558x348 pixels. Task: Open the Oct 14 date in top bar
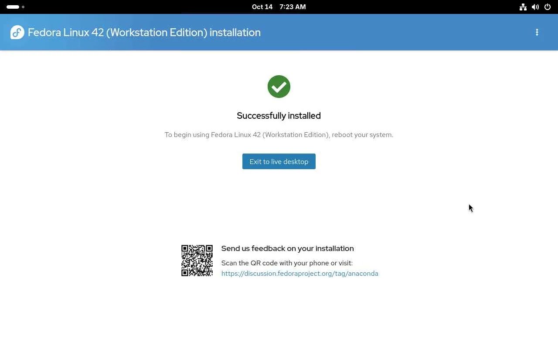pos(262,7)
